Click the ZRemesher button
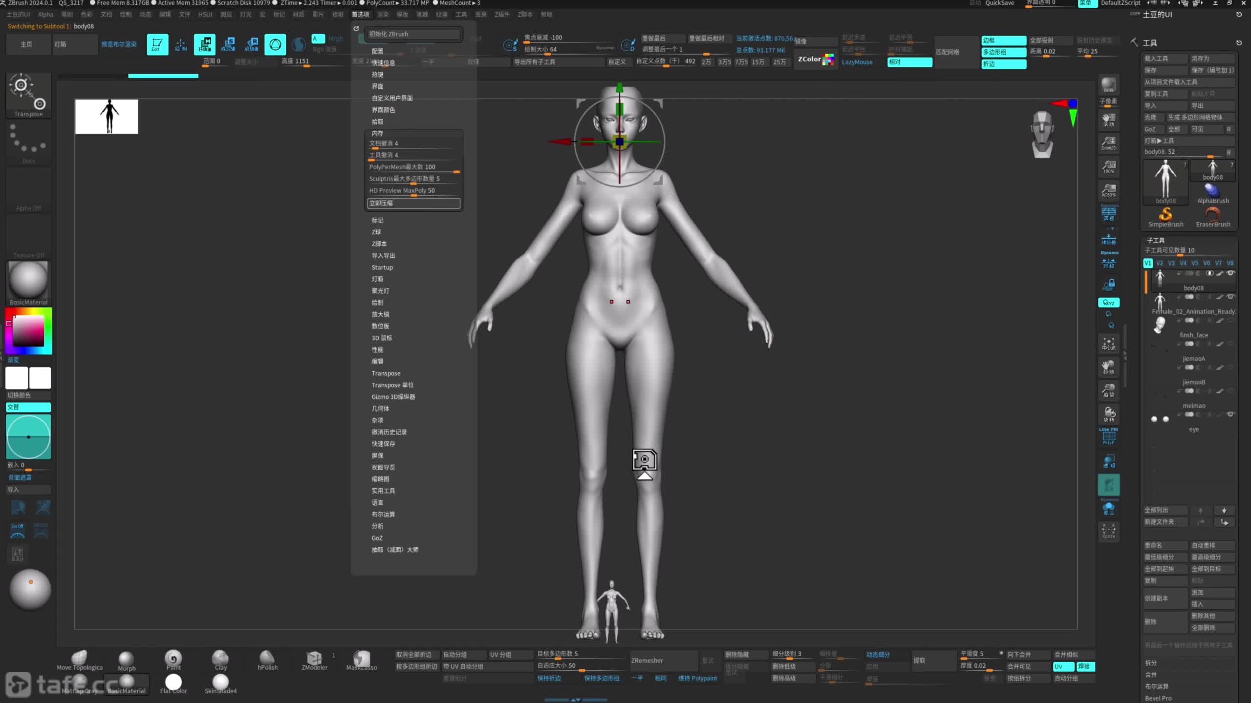The height and width of the screenshot is (703, 1251). pyautogui.click(x=664, y=661)
